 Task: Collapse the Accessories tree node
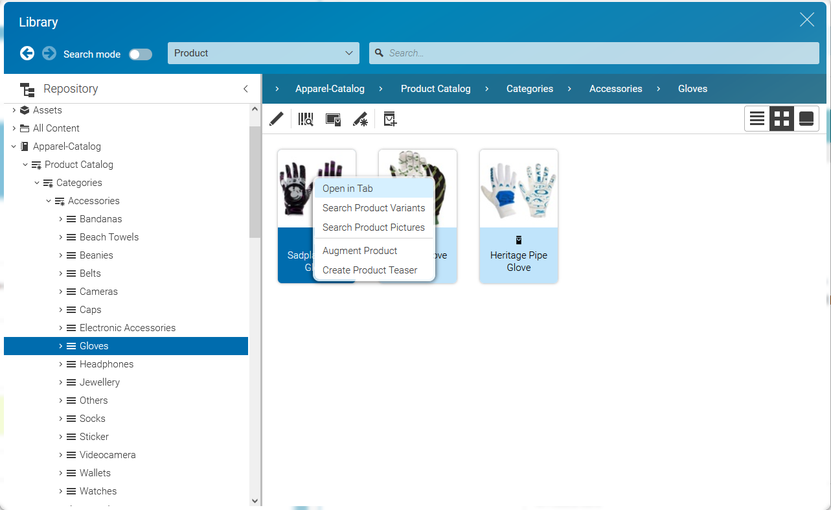48,200
